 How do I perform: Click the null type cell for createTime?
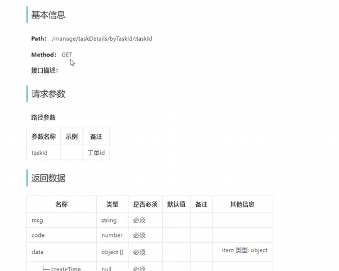113,266
